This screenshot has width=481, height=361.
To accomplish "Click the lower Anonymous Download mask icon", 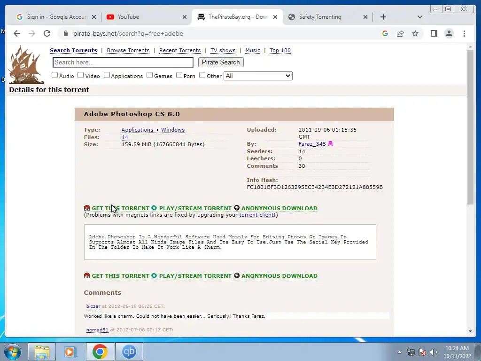I will [x=237, y=275].
